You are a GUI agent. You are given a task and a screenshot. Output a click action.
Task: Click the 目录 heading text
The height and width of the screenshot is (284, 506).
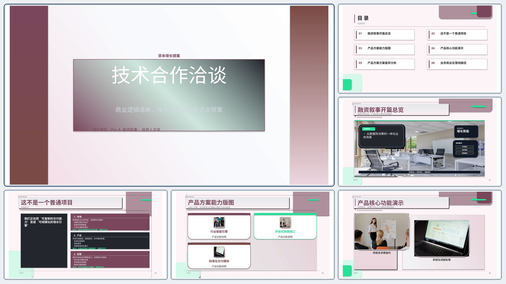[363, 18]
